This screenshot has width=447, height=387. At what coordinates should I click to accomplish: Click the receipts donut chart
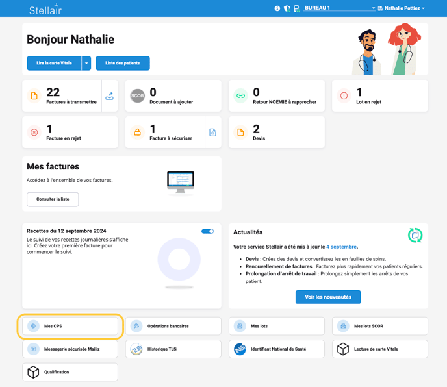[179, 260]
